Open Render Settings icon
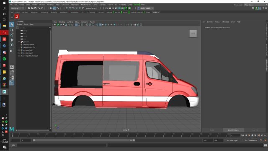The image size is (268, 151). 116,8
